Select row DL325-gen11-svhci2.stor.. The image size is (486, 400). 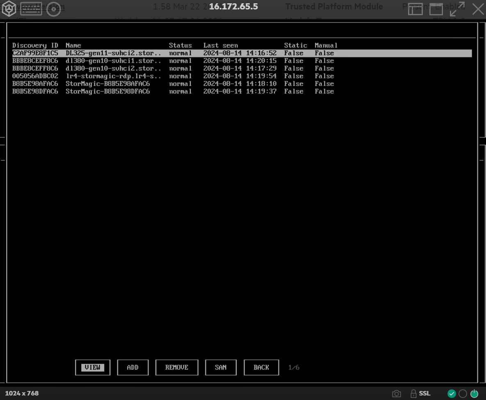point(242,53)
